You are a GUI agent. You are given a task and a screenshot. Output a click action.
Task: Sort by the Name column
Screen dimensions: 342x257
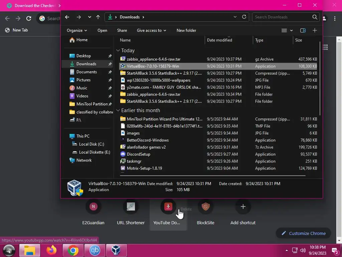pyautogui.click(x=125, y=40)
